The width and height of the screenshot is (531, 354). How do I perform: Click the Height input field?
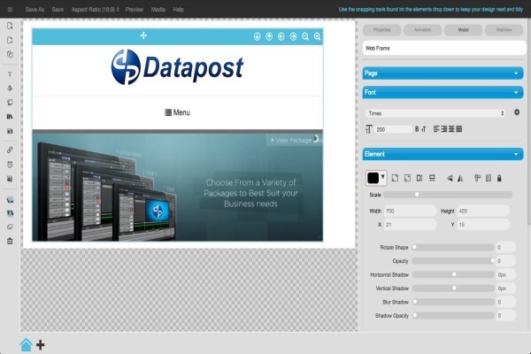pos(483,211)
